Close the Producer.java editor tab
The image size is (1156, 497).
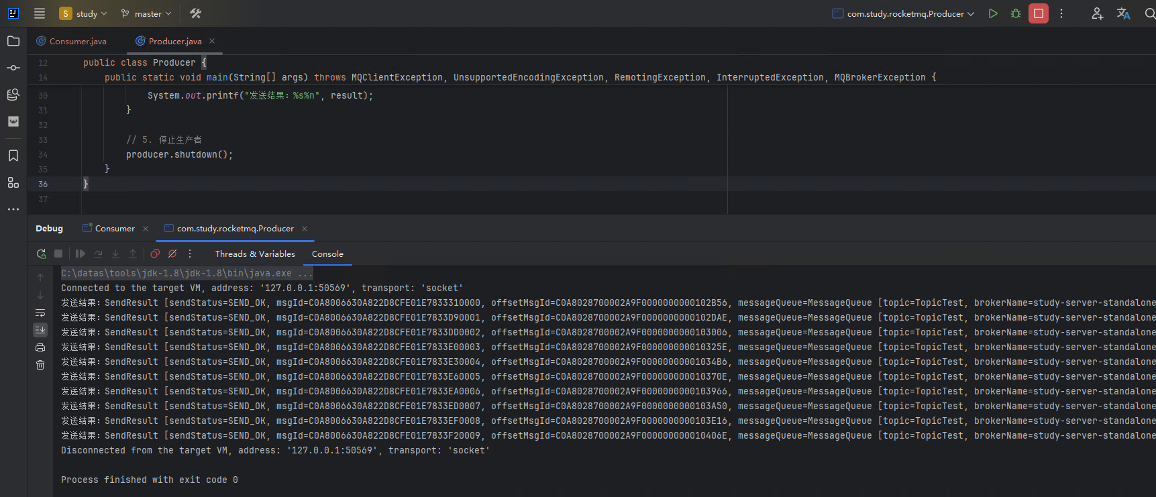click(212, 41)
